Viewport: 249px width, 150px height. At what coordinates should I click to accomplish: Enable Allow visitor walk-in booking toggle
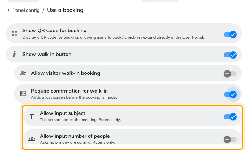(230, 74)
